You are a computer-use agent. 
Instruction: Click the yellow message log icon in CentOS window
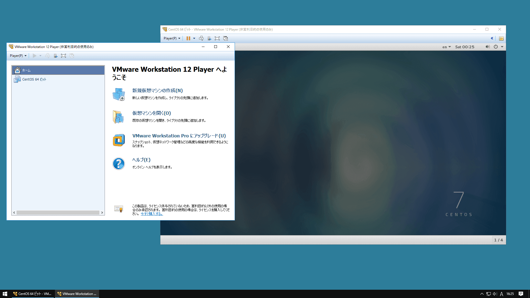click(501, 38)
